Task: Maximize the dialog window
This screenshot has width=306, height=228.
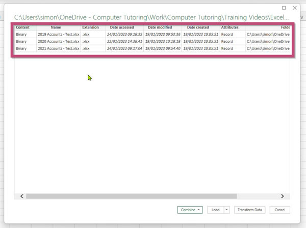Action: click(x=284, y=8)
